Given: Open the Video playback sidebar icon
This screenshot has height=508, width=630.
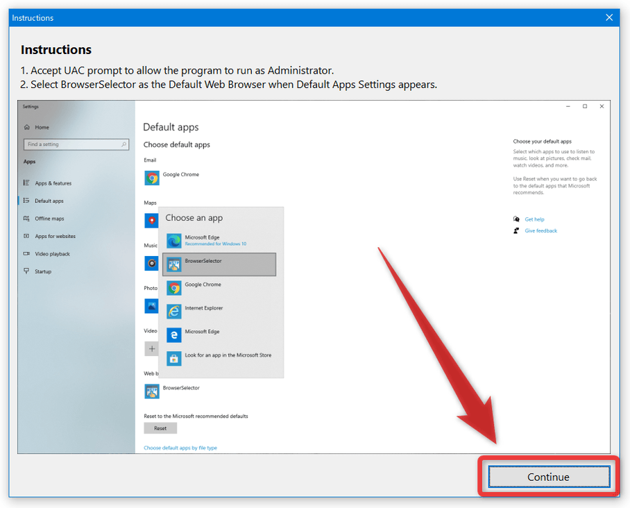Looking at the screenshot, I should pos(26,253).
